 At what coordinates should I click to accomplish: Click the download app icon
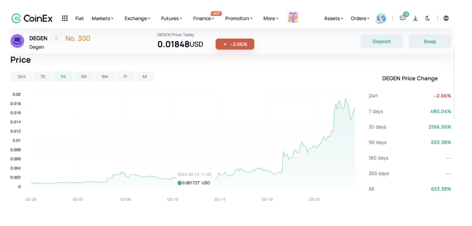coord(415,18)
